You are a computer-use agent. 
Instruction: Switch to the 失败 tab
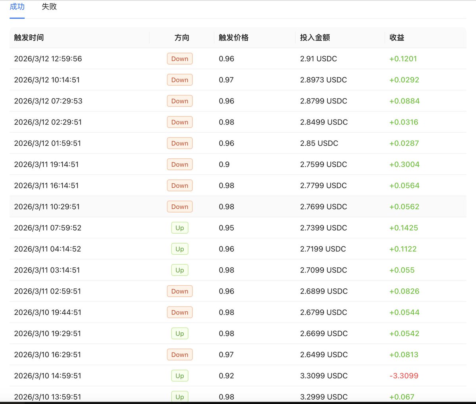click(49, 6)
